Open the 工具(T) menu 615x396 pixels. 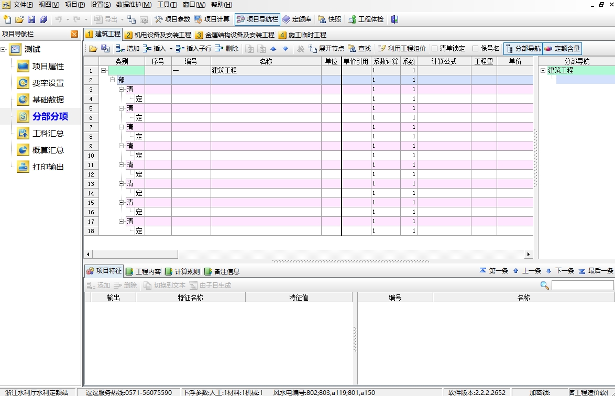(167, 5)
